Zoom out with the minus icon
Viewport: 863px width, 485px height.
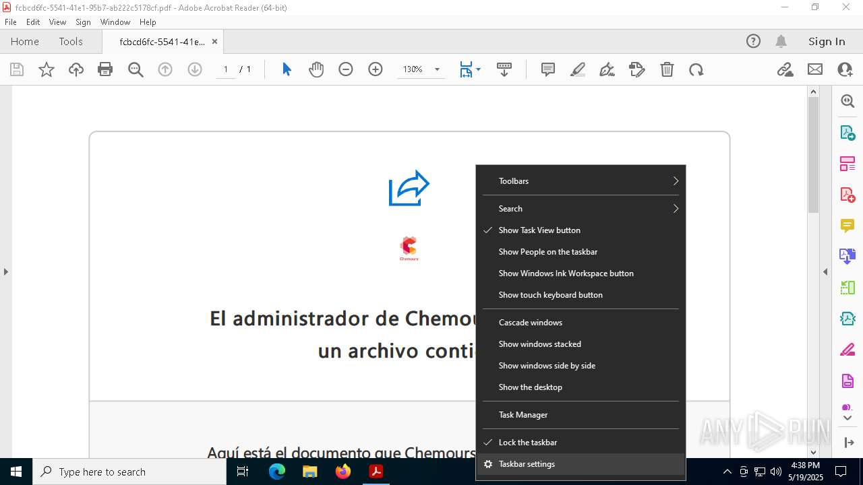point(346,69)
